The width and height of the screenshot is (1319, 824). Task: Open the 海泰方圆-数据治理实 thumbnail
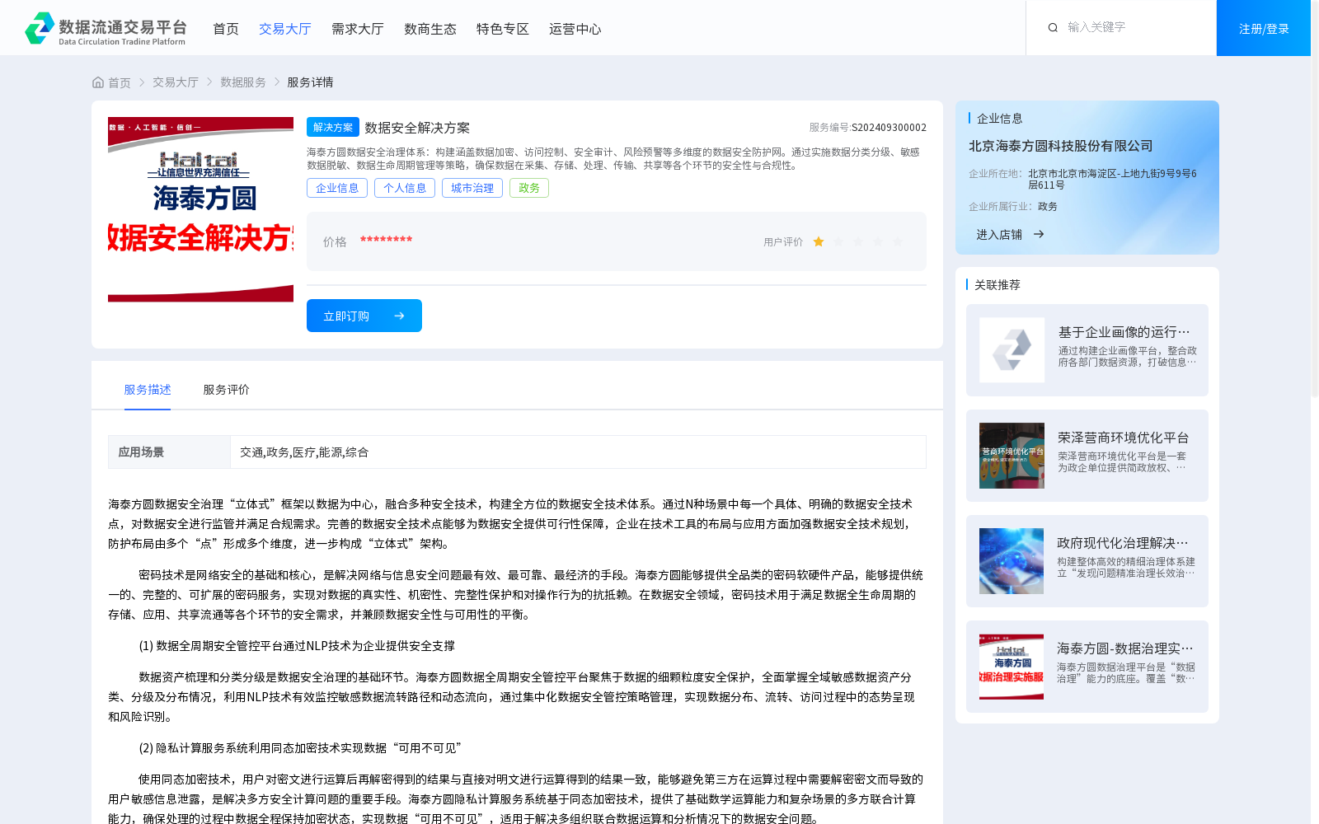pos(1012,667)
